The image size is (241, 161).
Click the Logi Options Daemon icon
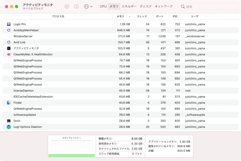[x=9, y=127]
